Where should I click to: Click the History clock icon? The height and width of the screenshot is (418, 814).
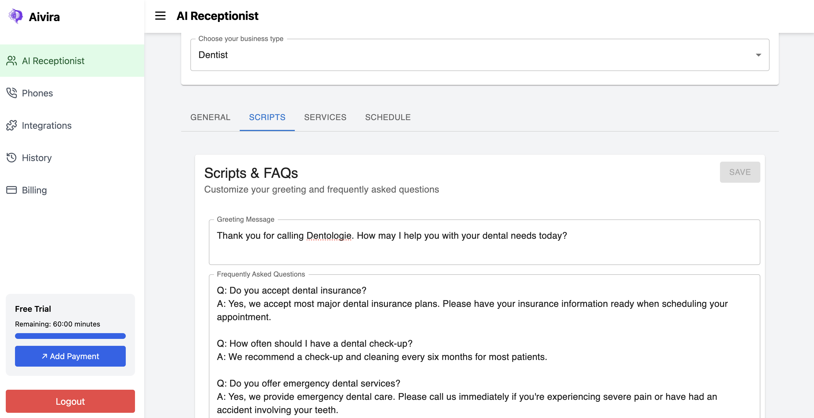coord(11,157)
